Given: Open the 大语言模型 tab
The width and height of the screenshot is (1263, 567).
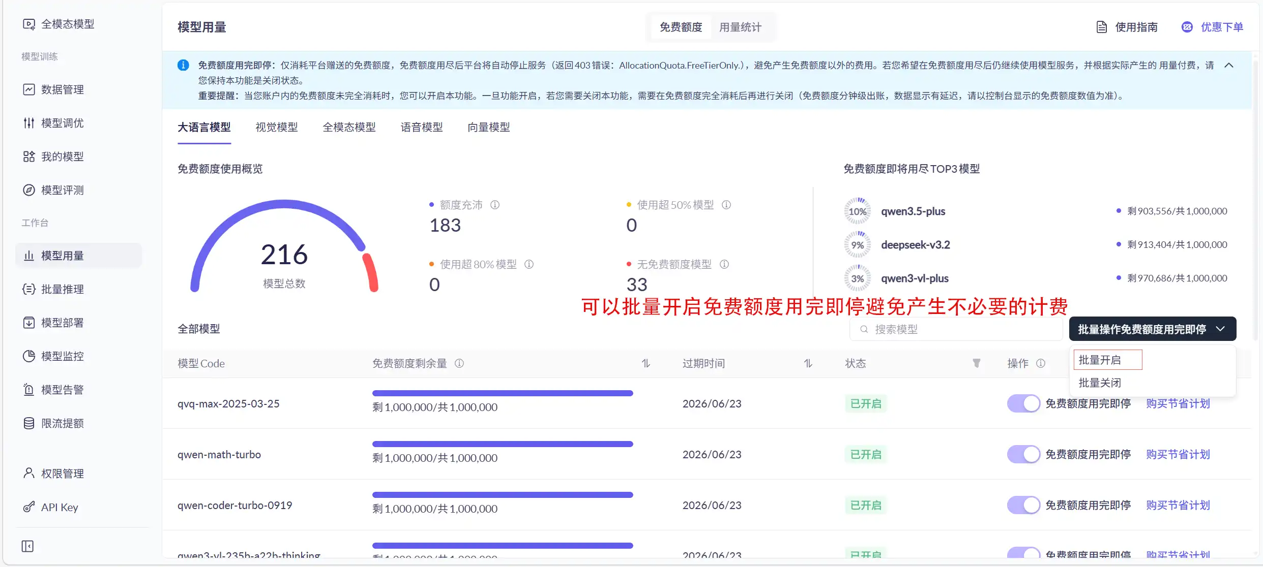Looking at the screenshot, I should [x=204, y=128].
